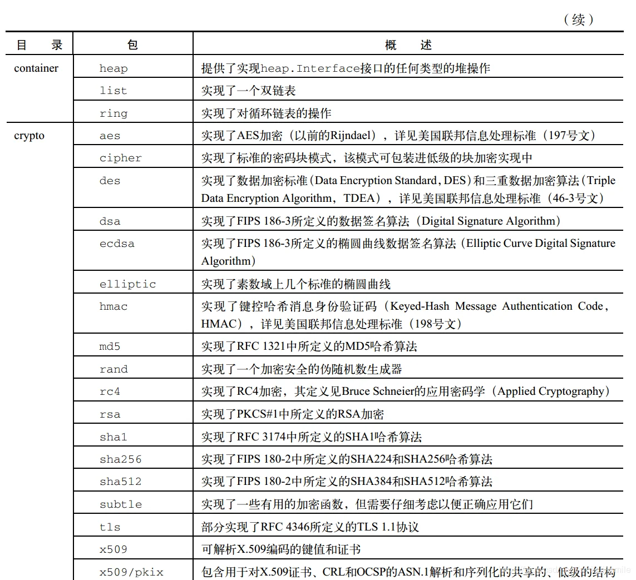Click the RFC 3174 SHA1 description
The image size is (636, 580).
tap(312, 437)
